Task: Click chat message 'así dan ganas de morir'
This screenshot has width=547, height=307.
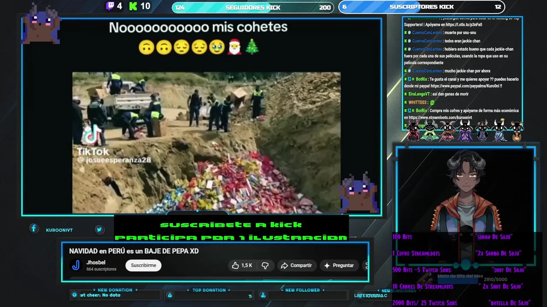Action: point(450,94)
